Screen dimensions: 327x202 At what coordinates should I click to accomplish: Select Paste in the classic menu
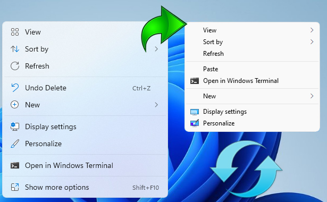click(x=252, y=69)
